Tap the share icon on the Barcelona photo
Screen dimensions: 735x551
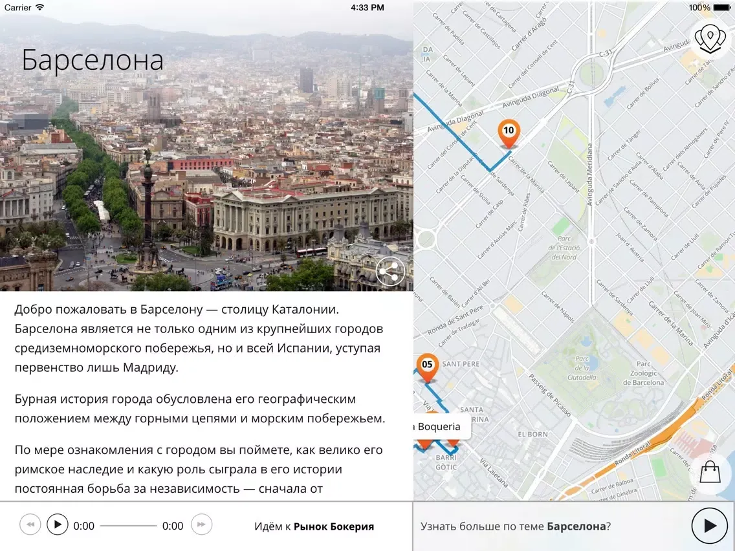pos(390,271)
